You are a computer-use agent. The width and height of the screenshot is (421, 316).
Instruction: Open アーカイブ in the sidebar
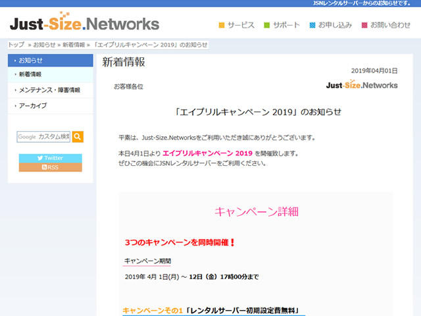pyautogui.click(x=51, y=105)
